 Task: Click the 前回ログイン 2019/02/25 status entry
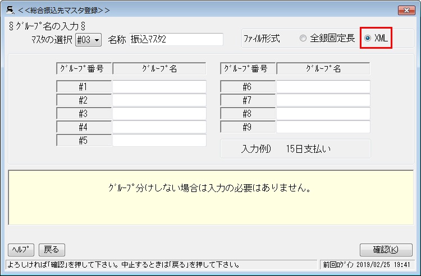(367, 265)
